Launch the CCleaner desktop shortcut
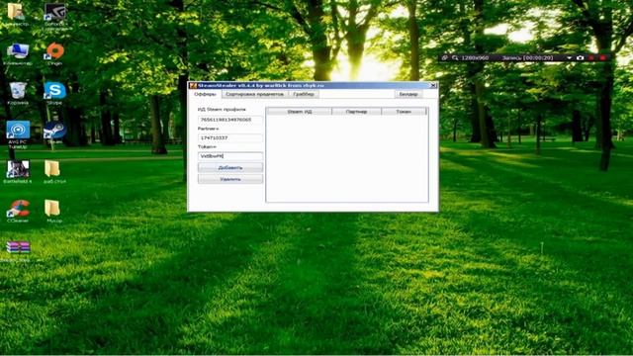The width and height of the screenshot is (633, 356). (x=18, y=211)
